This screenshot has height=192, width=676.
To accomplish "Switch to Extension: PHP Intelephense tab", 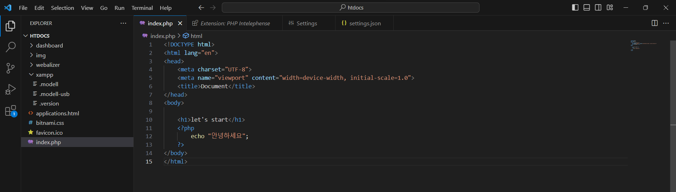I will click(234, 23).
